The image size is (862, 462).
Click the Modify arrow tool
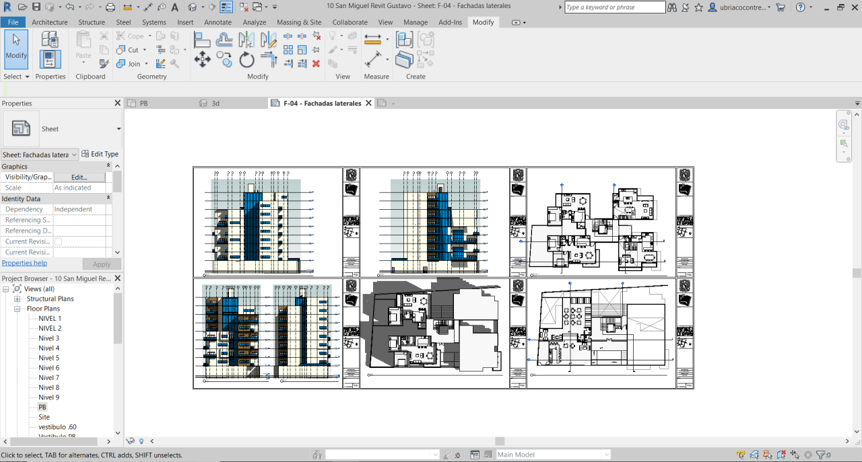tap(16, 49)
